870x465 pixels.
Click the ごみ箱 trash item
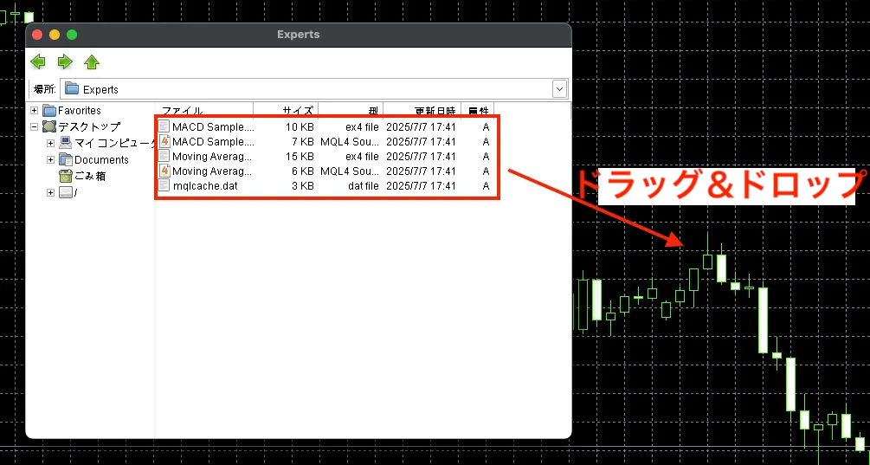click(x=89, y=176)
